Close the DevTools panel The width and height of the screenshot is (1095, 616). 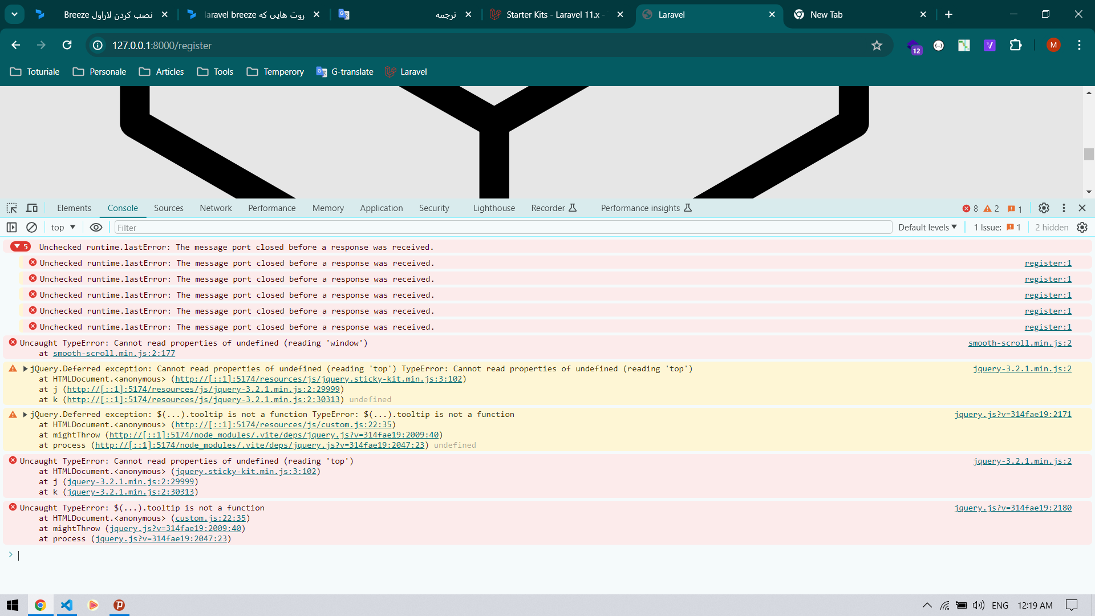click(1082, 208)
